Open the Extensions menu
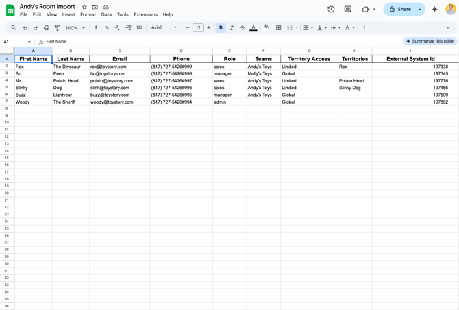Viewport: 459px width, 310px height. coord(145,14)
